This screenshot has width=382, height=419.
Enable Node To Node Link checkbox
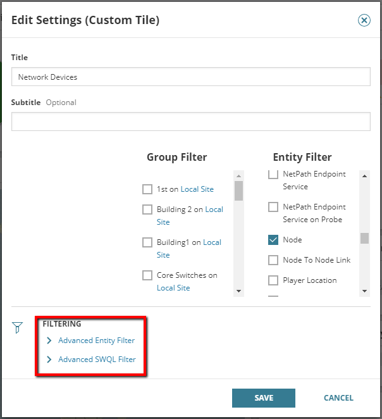click(x=273, y=260)
